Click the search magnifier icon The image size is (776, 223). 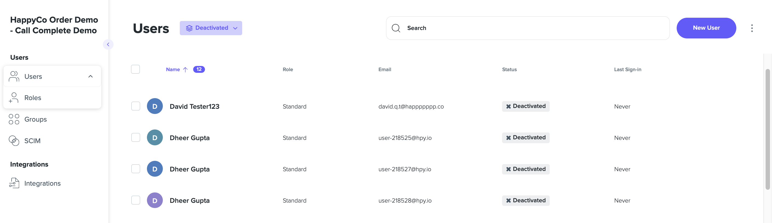coord(396,28)
